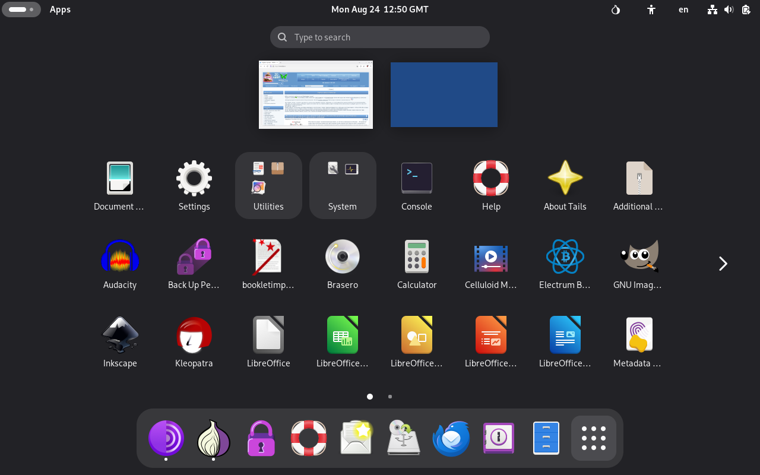760x475 pixels.
Task: Open the Apps menu in top bar
Action: (60, 9)
